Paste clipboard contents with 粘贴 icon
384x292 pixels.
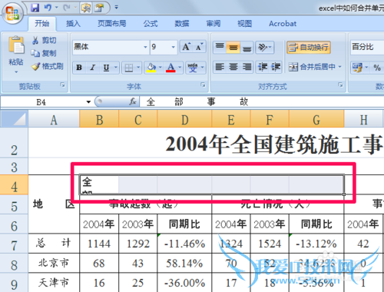16,45
